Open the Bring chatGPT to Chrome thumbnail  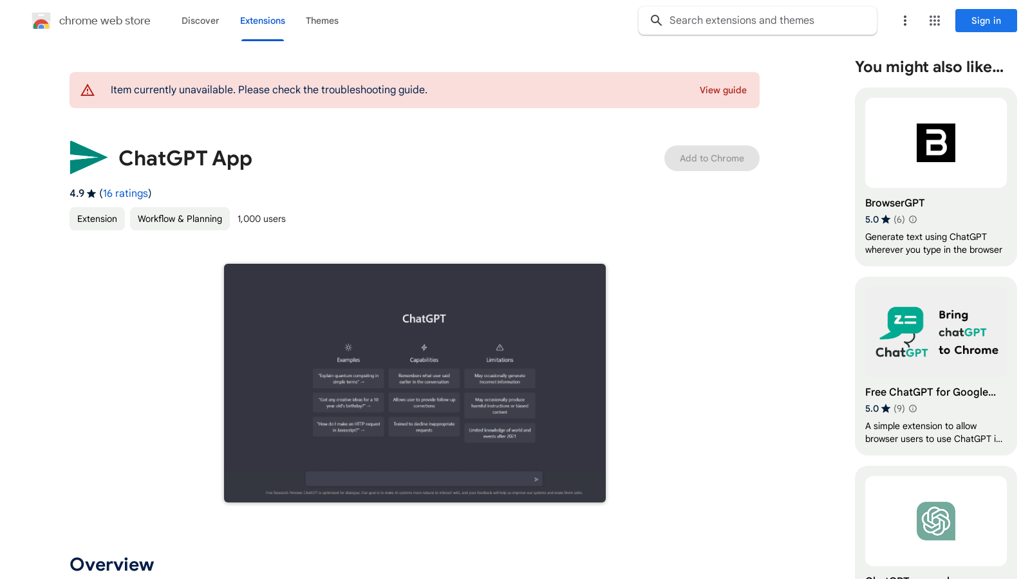[x=936, y=332]
